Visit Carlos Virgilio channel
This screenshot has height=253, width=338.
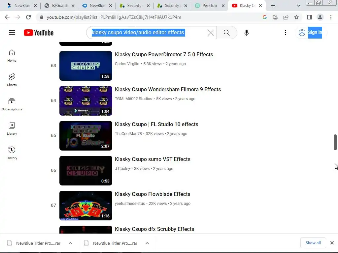pyautogui.click(x=127, y=64)
